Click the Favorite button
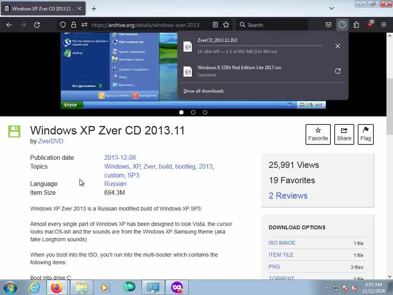The width and height of the screenshot is (393, 295). coord(318,134)
